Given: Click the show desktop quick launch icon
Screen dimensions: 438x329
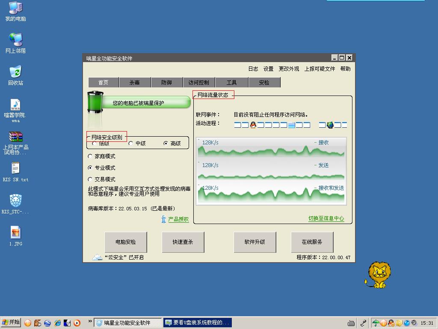Looking at the screenshot, I should click(67, 323).
